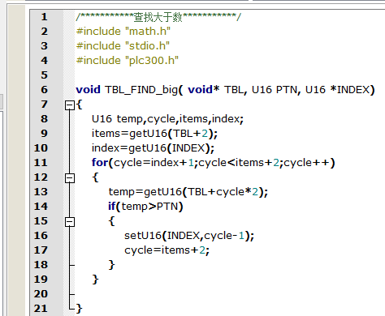Click the U16 PTN parameter
This screenshot has width=385, height=316.
click(x=275, y=90)
